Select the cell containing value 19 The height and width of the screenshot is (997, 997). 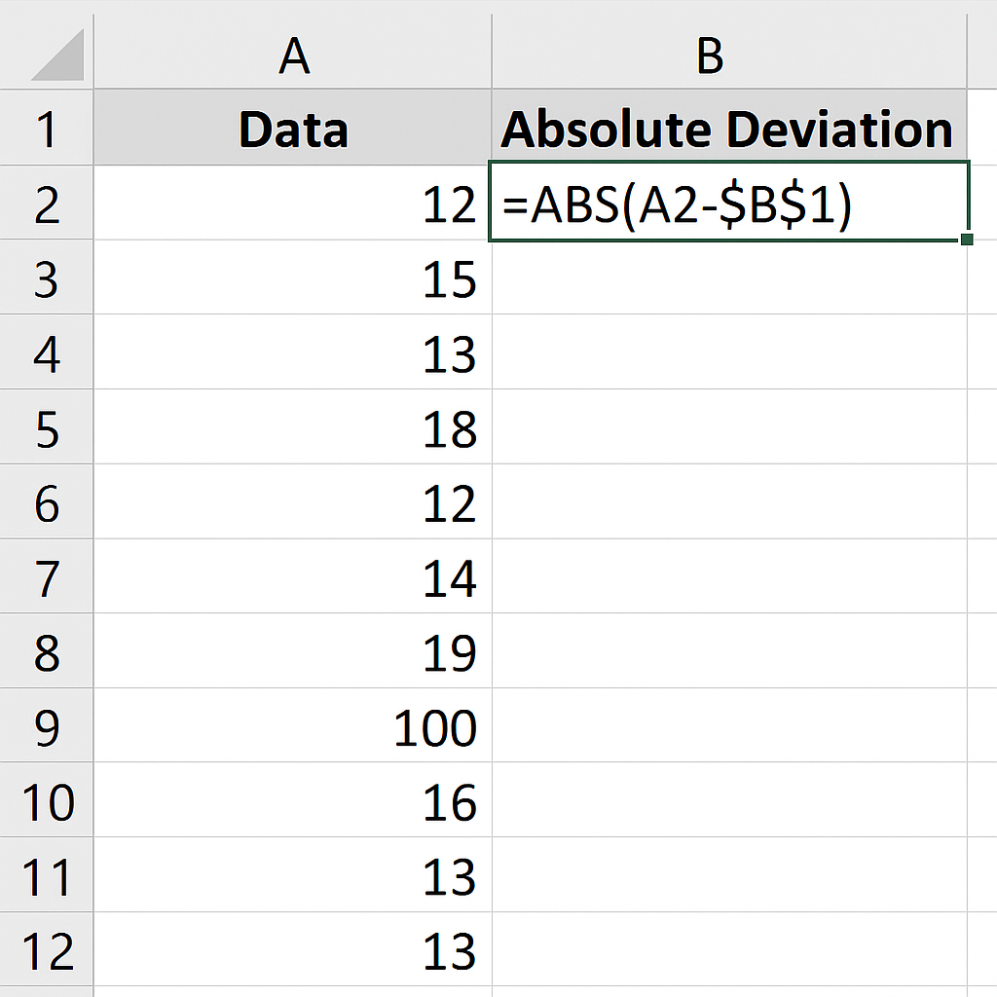tap(293, 652)
